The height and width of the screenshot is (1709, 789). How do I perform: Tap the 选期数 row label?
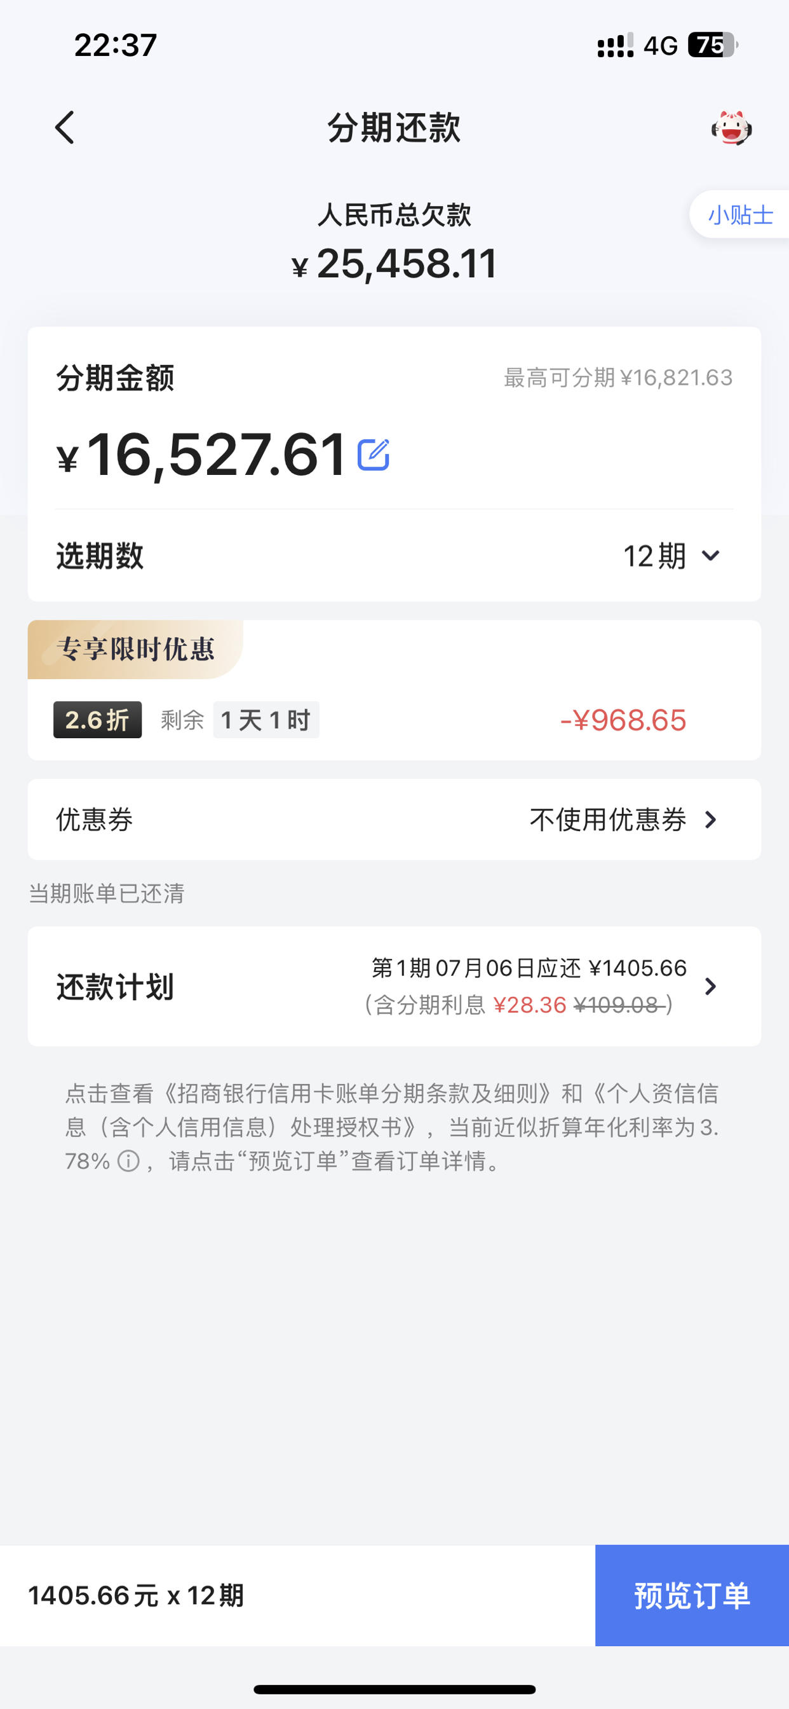tap(100, 556)
